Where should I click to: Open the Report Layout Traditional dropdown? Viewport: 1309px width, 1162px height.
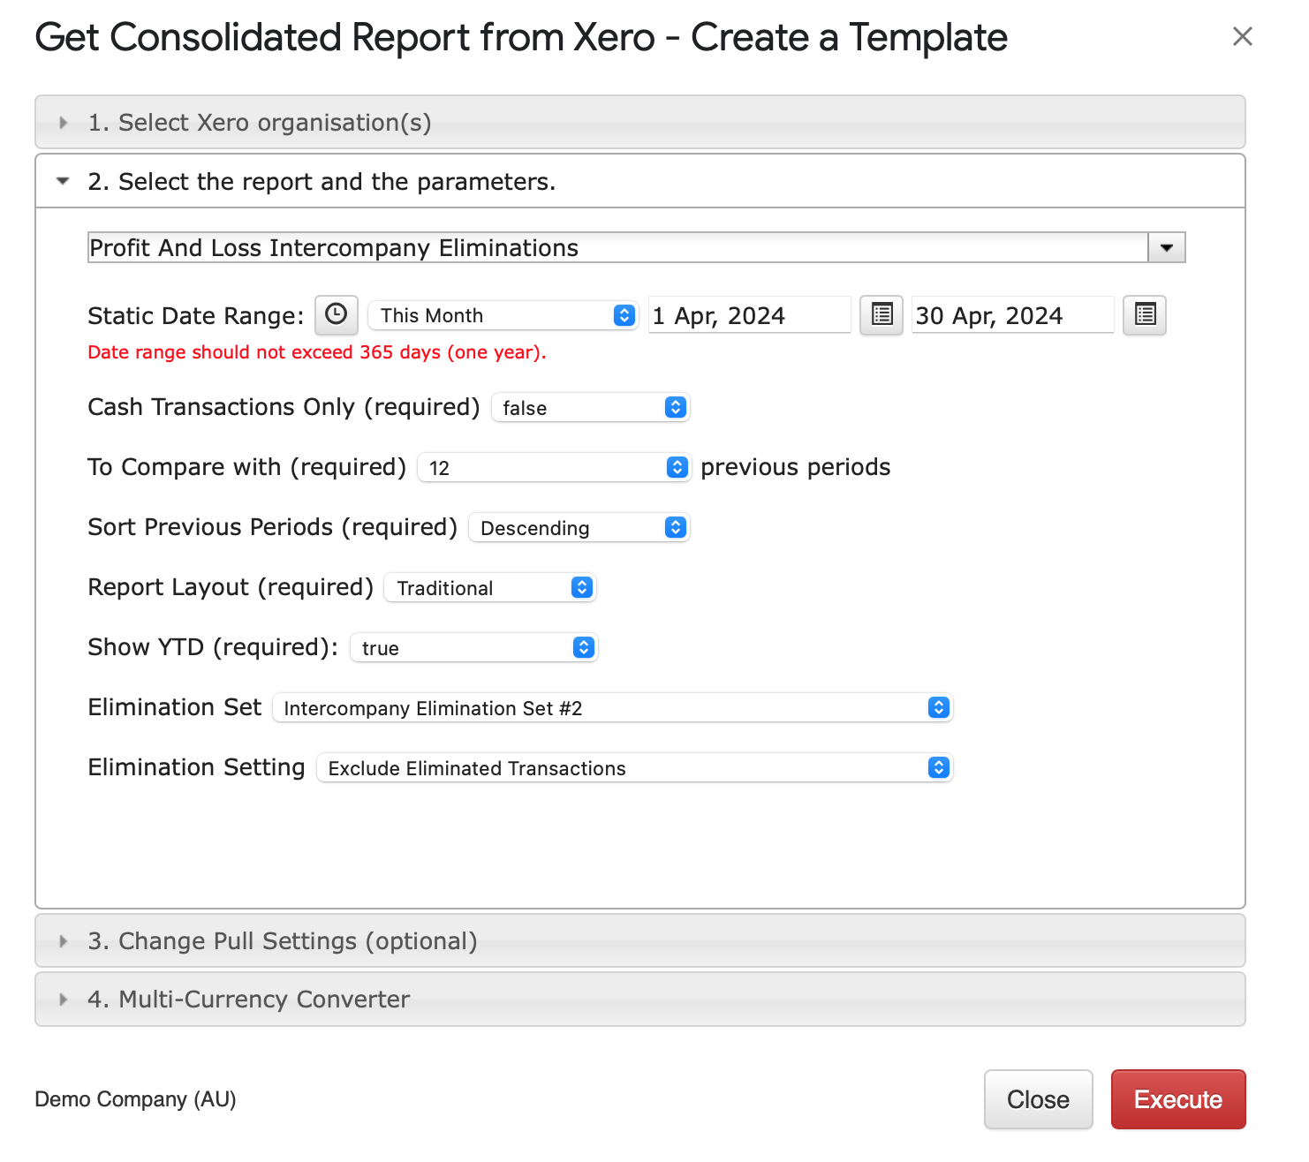[490, 588]
